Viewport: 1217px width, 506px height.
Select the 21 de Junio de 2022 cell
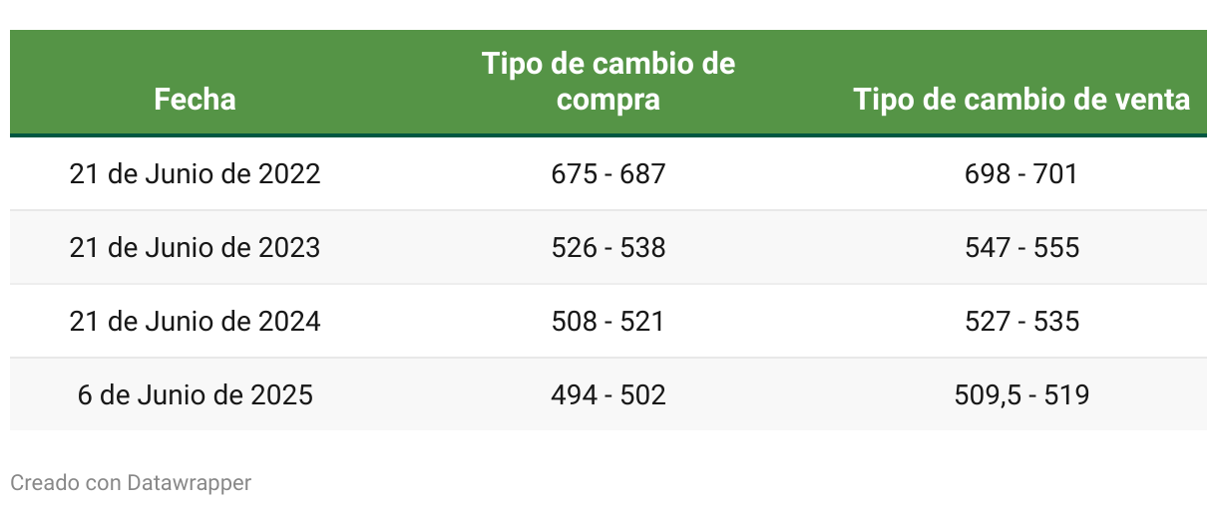[196, 174]
